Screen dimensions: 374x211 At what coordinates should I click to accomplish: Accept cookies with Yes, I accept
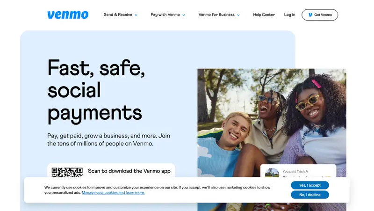coord(310,185)
